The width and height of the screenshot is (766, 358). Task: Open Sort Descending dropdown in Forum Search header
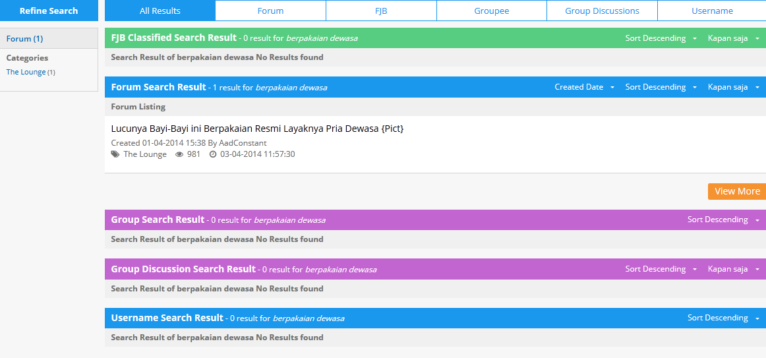(661, 87)
